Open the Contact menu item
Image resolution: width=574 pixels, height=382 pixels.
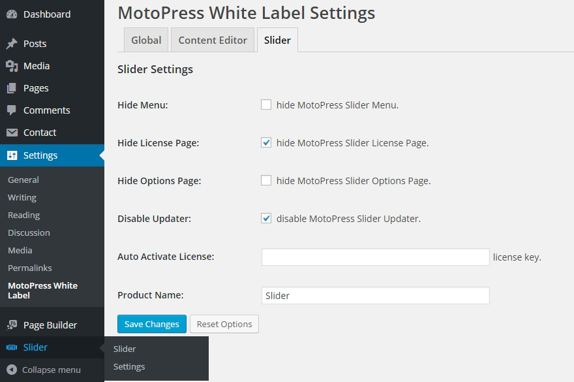point(52,133)
